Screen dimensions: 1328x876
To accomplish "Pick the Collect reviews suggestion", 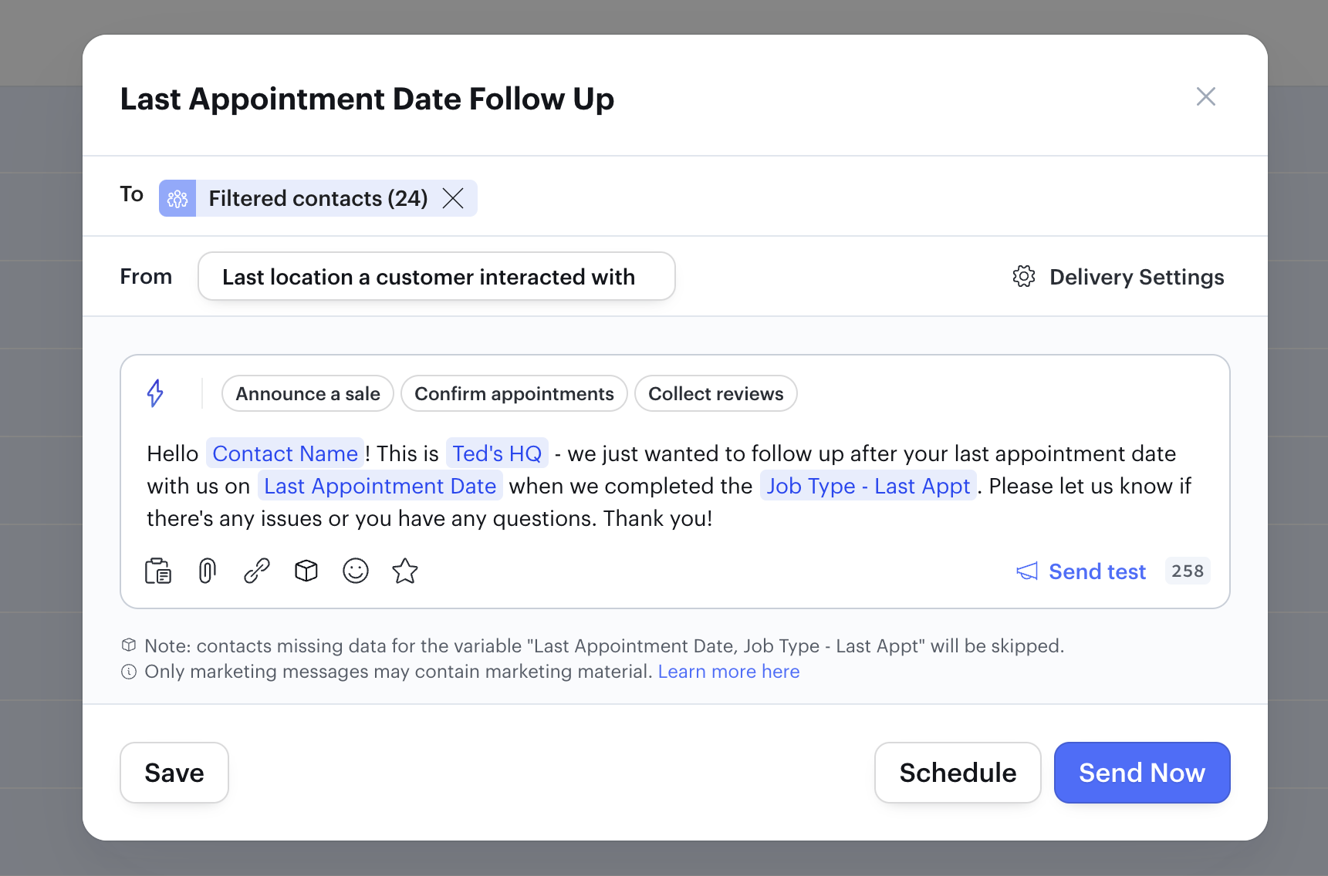I will [715, 394].
